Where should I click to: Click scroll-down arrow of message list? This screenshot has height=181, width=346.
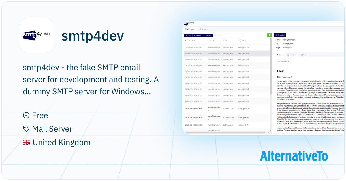(271, 130)
